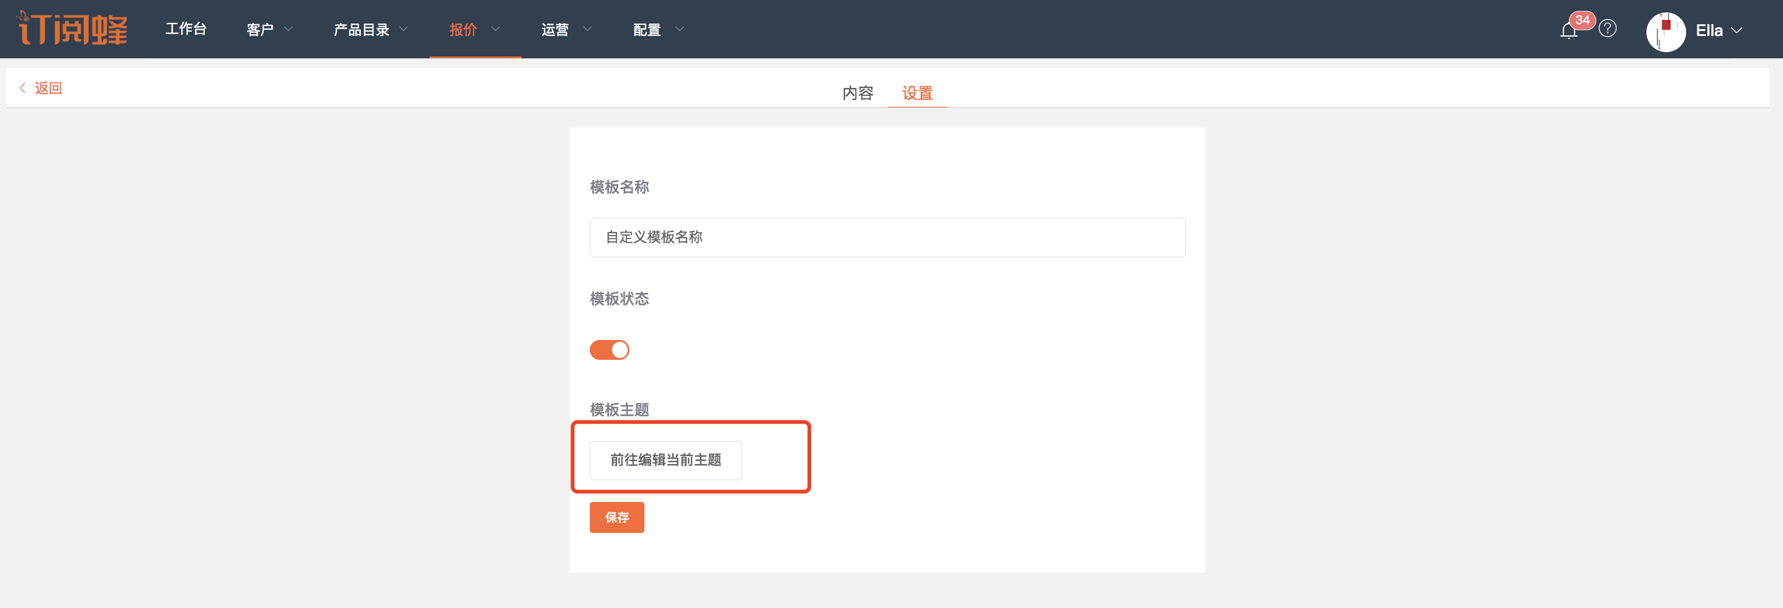Go to the 工作台 menu item
Image resolution: width=1783 pixels, height=608 pixels.
186,29
